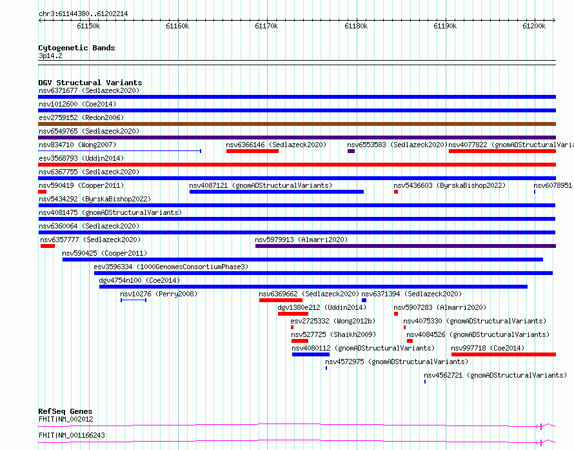Click the 61180k ruler tick label

coord(356,26)
